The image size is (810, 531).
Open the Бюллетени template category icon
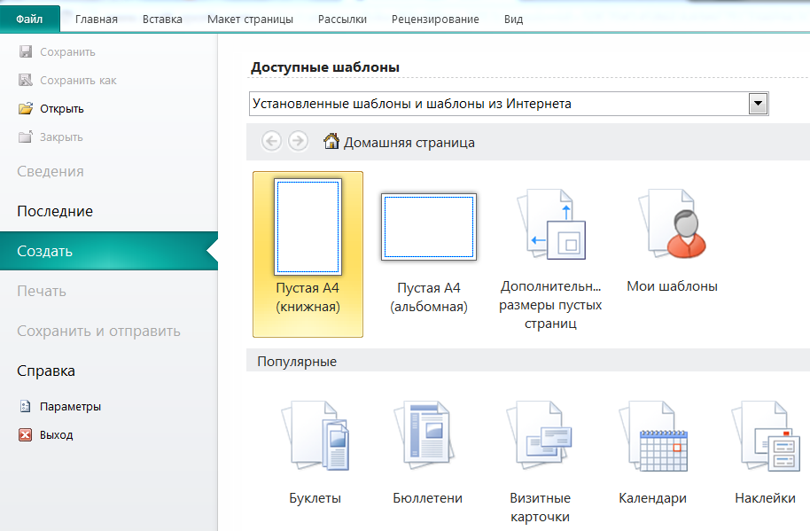point(426,435)
